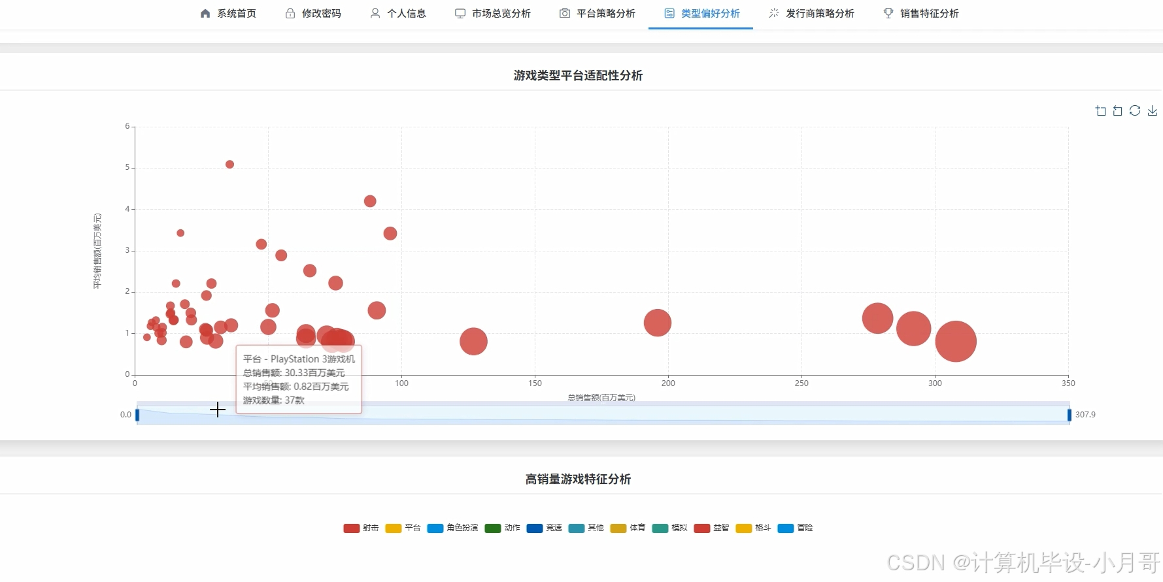
Task: Click the topmost bubble near average sales 5
Action: tap(229, 165)
